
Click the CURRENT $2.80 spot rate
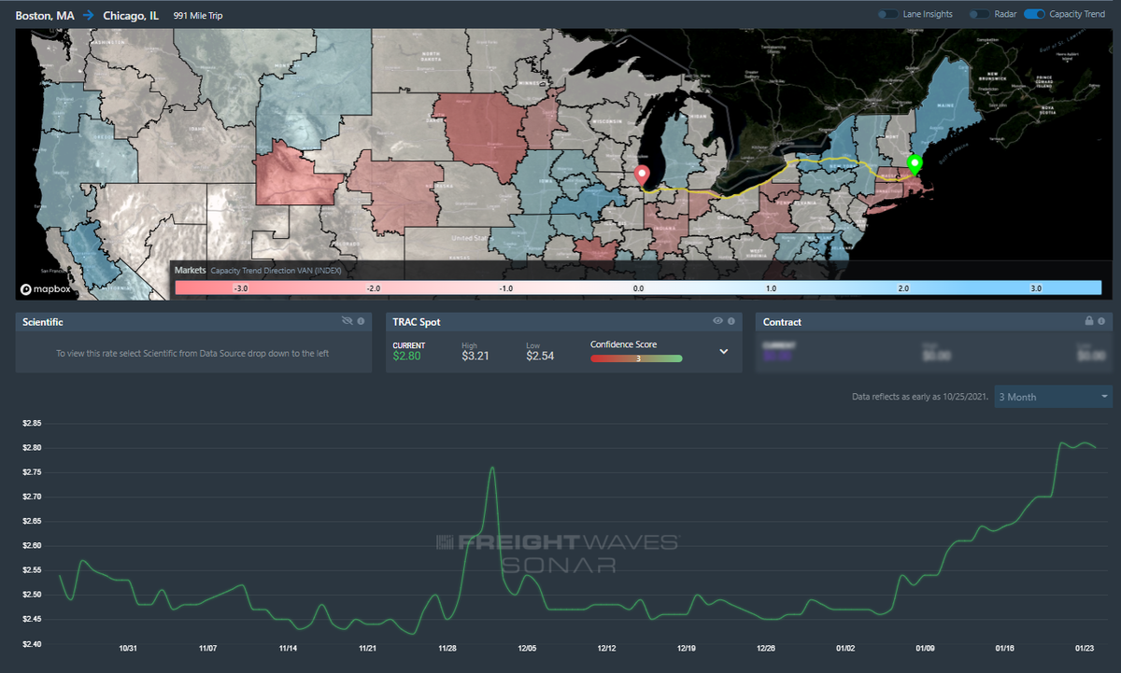pos(407,356)
